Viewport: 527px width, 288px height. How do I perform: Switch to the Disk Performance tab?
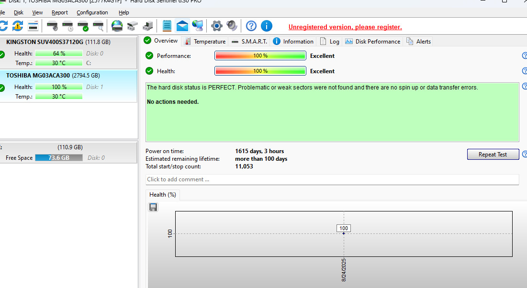(373, 41)
